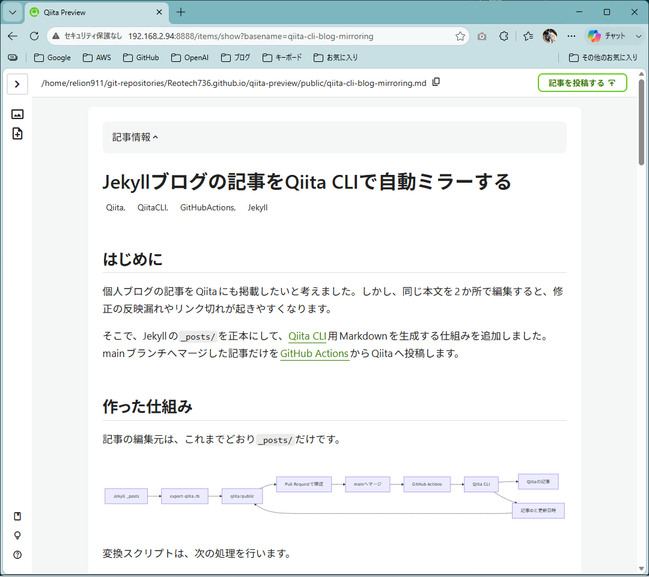
Task: Click the export-qiita.rb diagram node
Action: click(184, 496)
